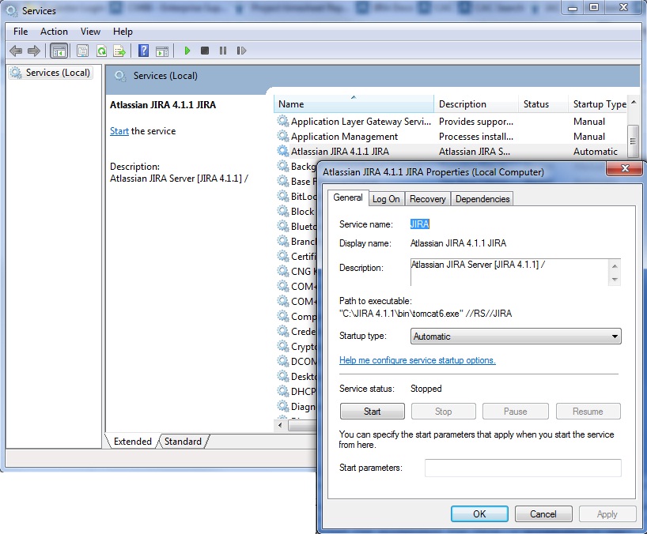Navigate back using the toolbar arrow

(16, 51)
